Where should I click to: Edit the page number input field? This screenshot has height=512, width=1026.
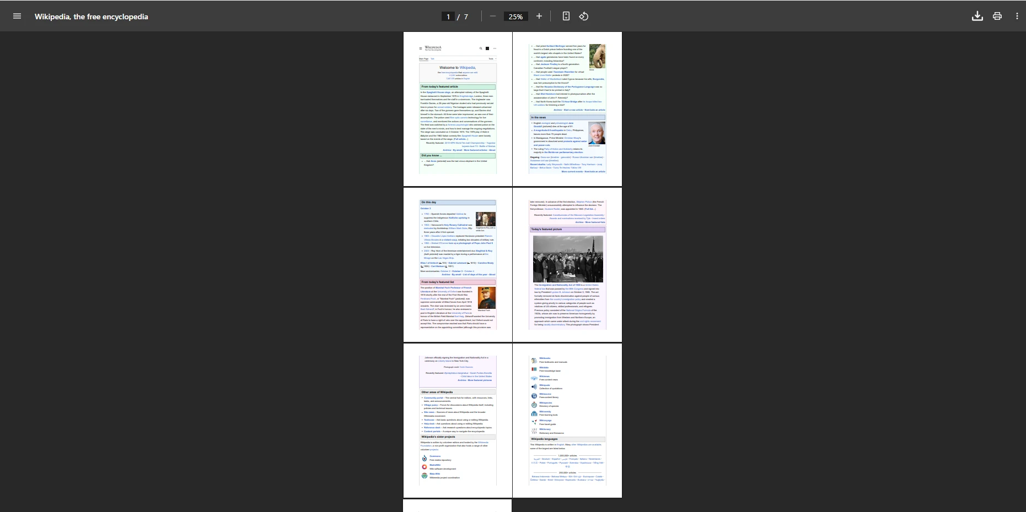(448, 17)
